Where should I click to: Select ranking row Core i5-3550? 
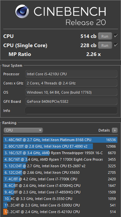click(x=60, y=199)
